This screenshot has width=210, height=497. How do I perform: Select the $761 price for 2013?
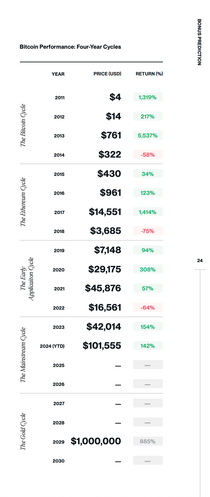111,136
